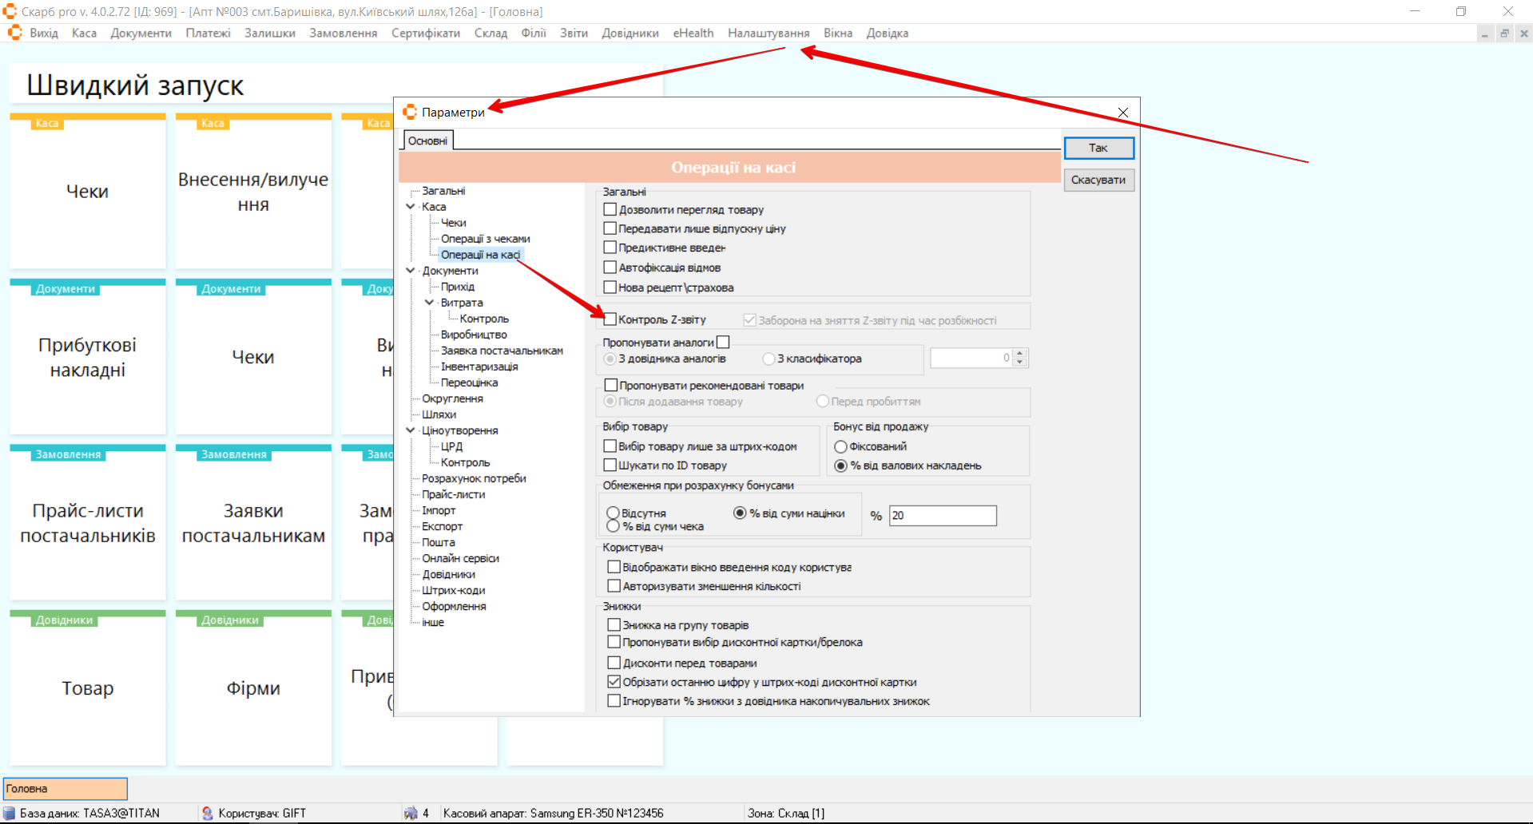Close the Параметри dialog with the X
1533x824 pixels.
1122,113
